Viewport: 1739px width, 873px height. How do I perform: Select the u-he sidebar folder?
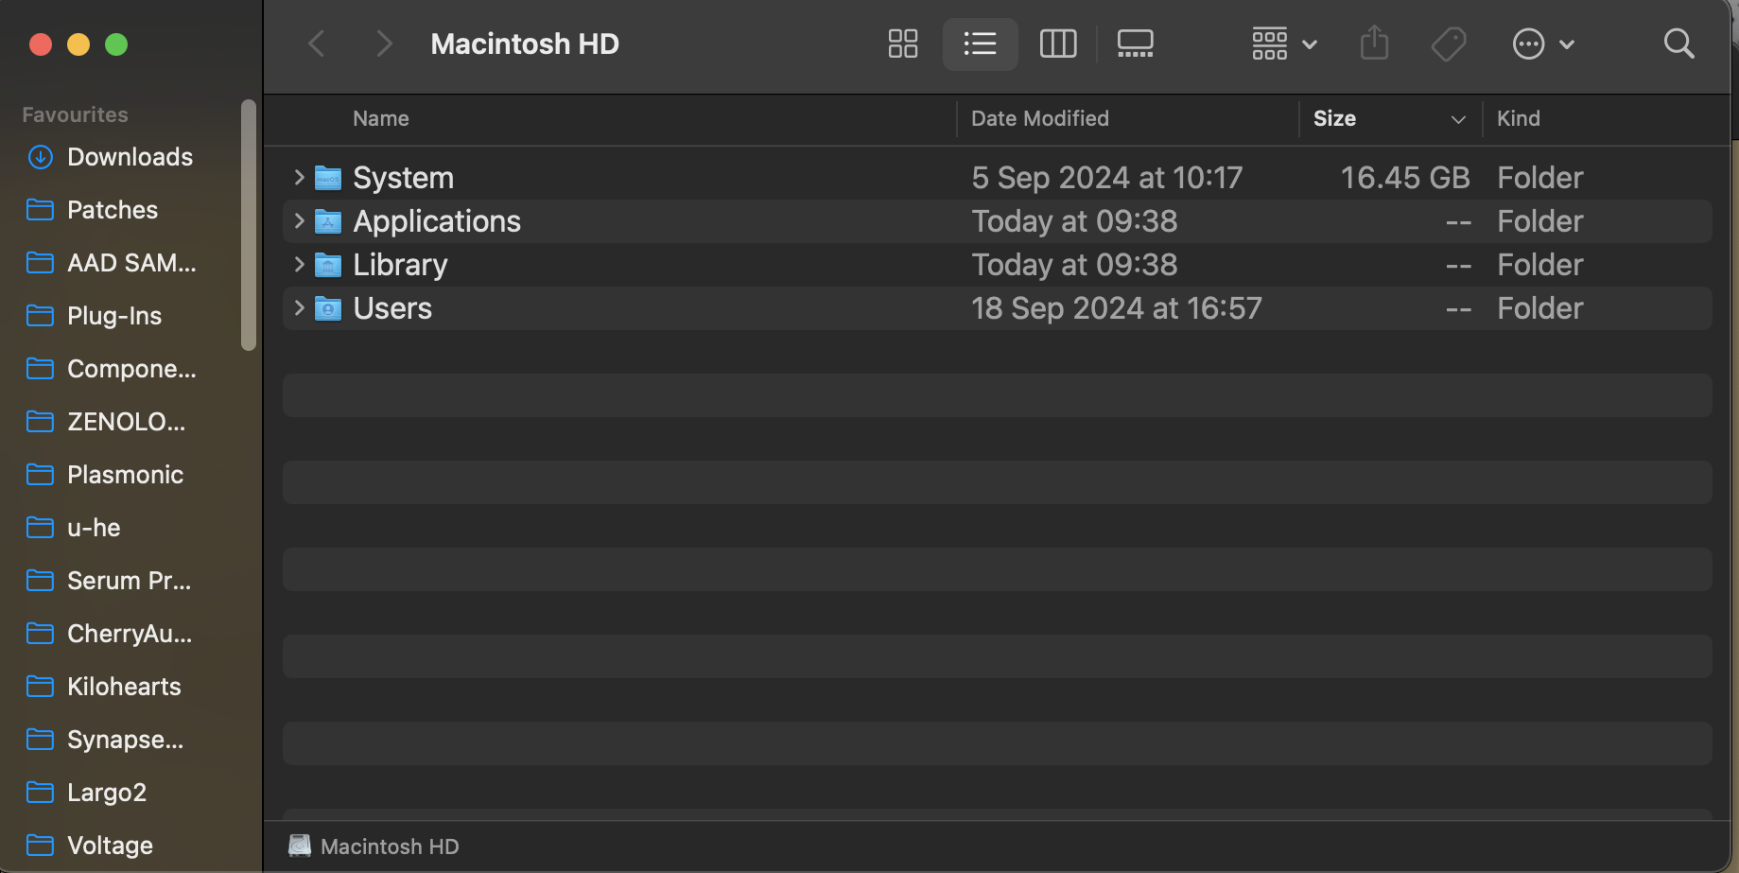94,528
